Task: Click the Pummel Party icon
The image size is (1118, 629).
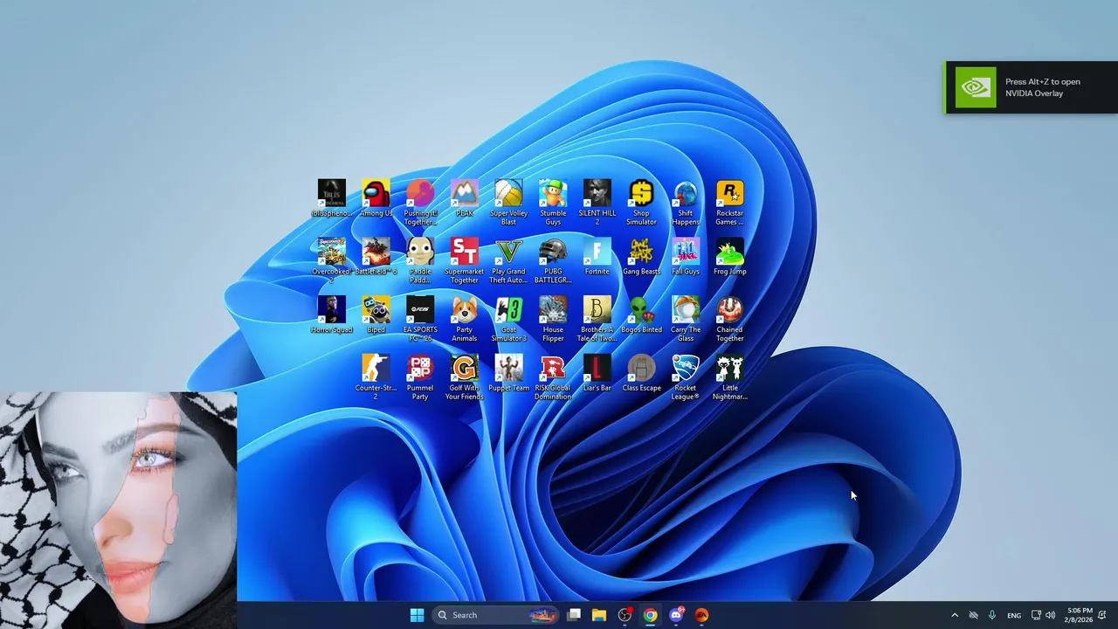Action: [420, 377]
